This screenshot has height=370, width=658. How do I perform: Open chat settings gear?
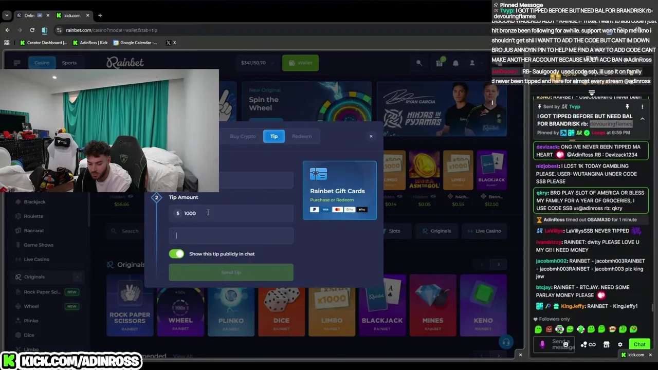coord(620,344)
